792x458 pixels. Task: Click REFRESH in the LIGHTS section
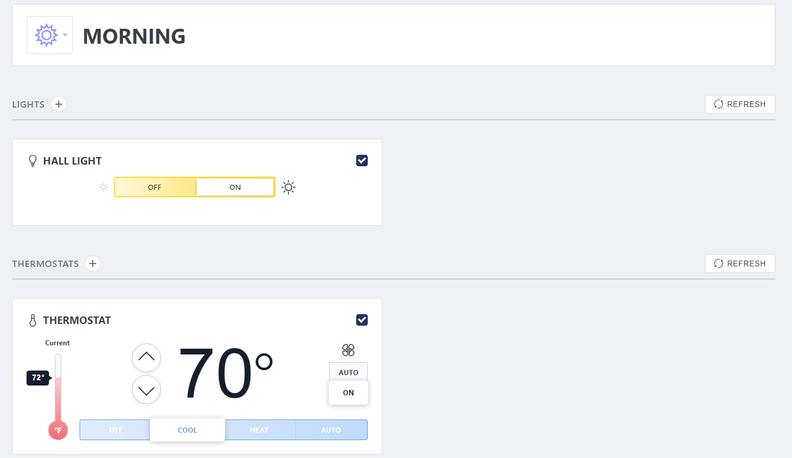(x=740, y=104)
